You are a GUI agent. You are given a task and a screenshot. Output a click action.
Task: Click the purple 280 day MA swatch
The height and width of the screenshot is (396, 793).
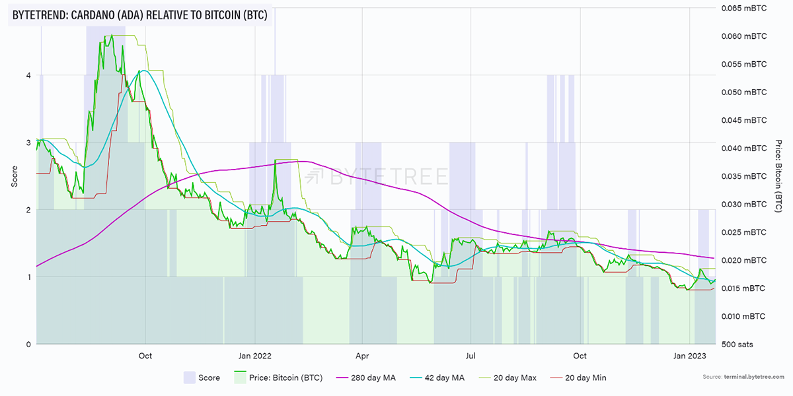pyautogui.click(x=342, y=378)
